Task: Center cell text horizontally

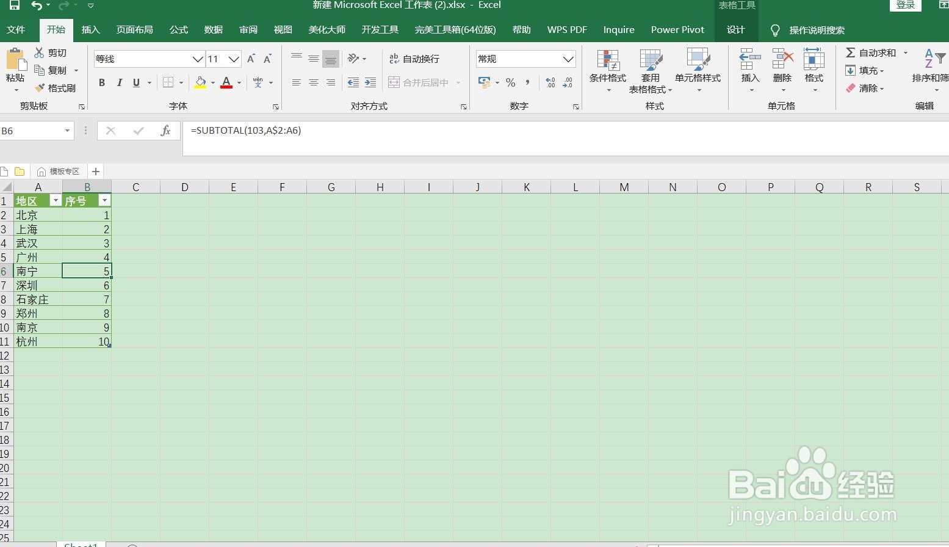Action: (x=314, y=82)
